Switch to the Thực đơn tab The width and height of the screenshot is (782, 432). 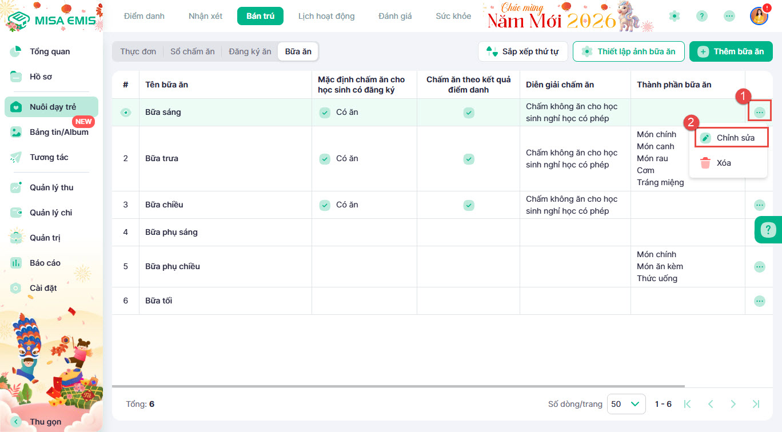pos(138,51)
